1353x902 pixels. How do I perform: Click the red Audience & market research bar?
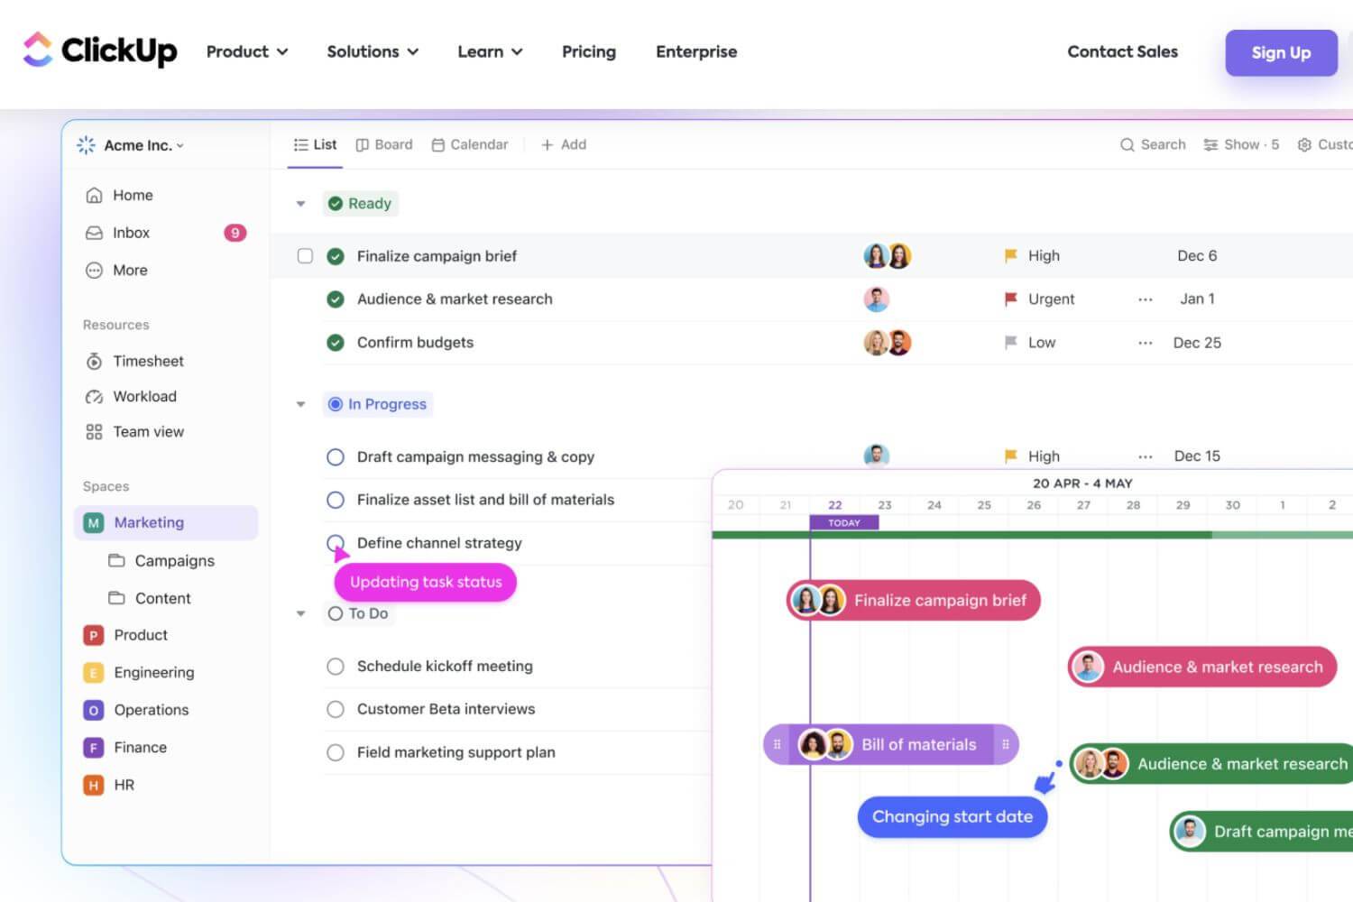pos(1202,667)
